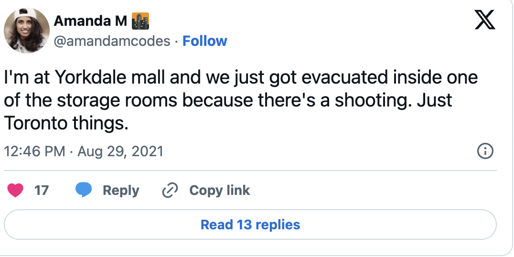This screenshot has height=257, width=514.
Task: Click the like count of 17
Action: click(42, 191)
